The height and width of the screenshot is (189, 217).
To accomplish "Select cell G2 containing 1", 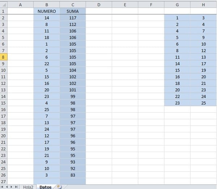I will pos(177,18).
